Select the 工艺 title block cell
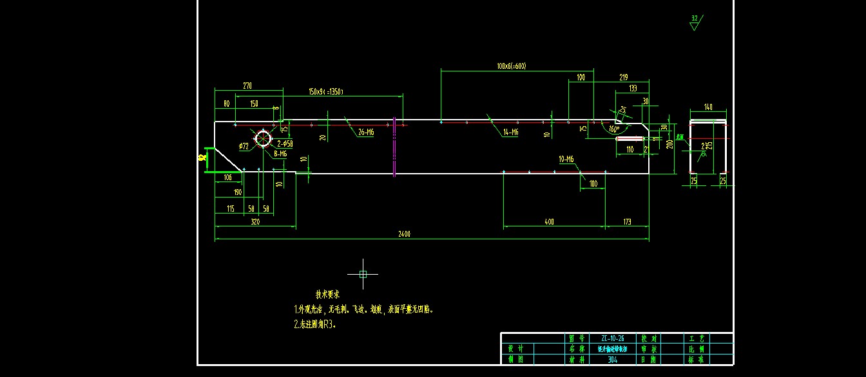 [697, 338]
